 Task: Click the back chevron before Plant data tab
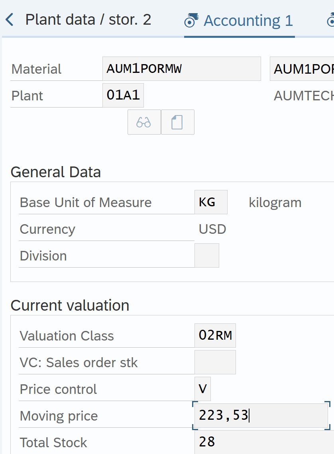(x=10, y=20)
